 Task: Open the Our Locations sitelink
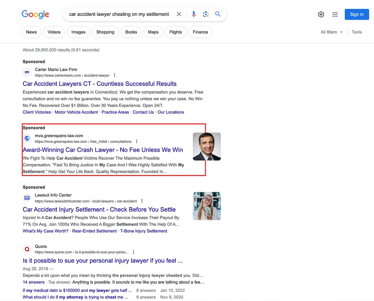171,112
